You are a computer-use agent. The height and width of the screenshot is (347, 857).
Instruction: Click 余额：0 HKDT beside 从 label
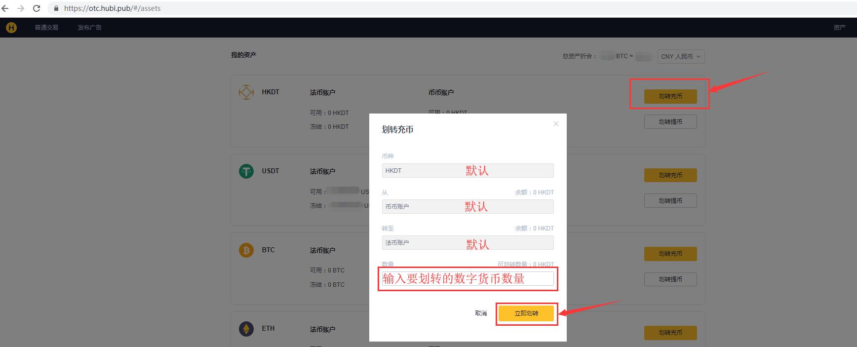pyautogui.click(x=534, y=193)
